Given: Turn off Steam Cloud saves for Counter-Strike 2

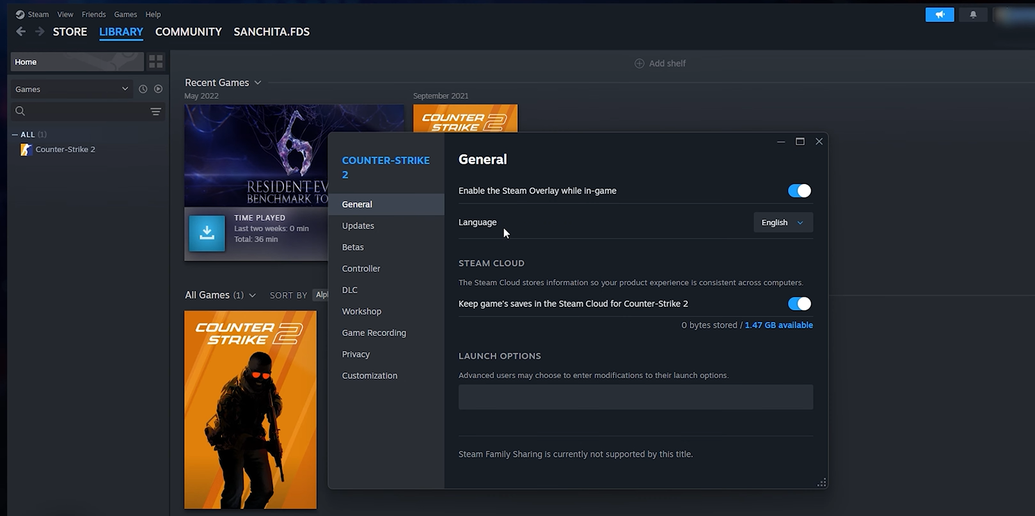Looking at the screenshot, I should coord(799,304).
